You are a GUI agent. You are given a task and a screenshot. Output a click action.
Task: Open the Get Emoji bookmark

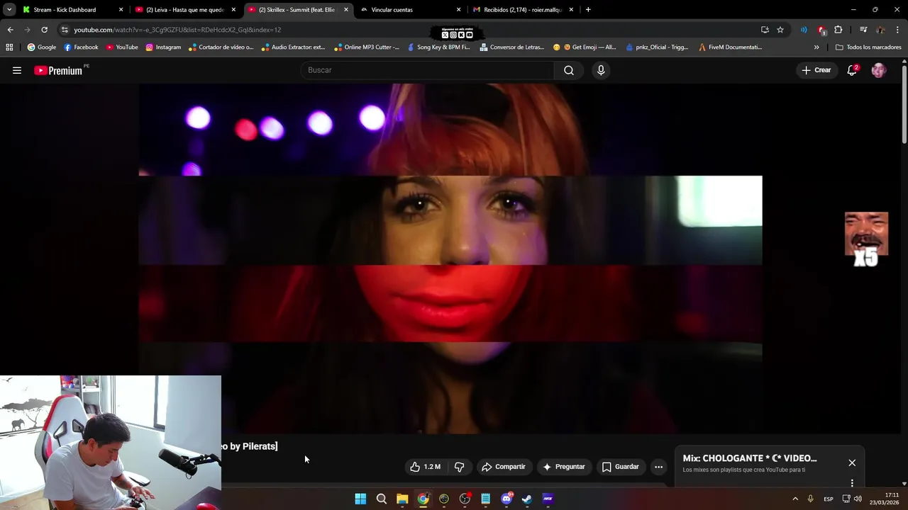click(x=585, y=47)
